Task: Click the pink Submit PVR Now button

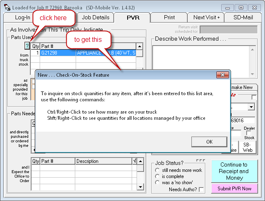Action: click(234, 188)
